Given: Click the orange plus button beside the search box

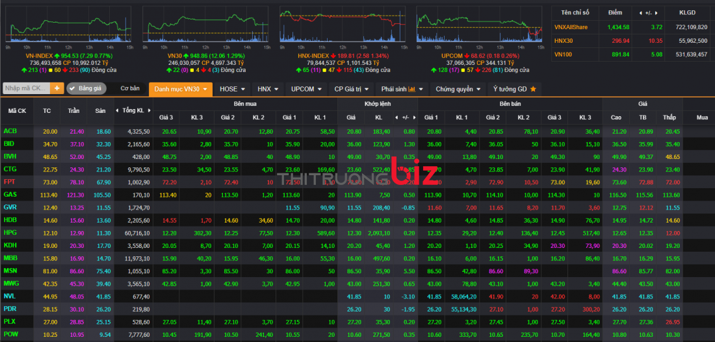Looking at the screenshot, I should click(57, 88).
